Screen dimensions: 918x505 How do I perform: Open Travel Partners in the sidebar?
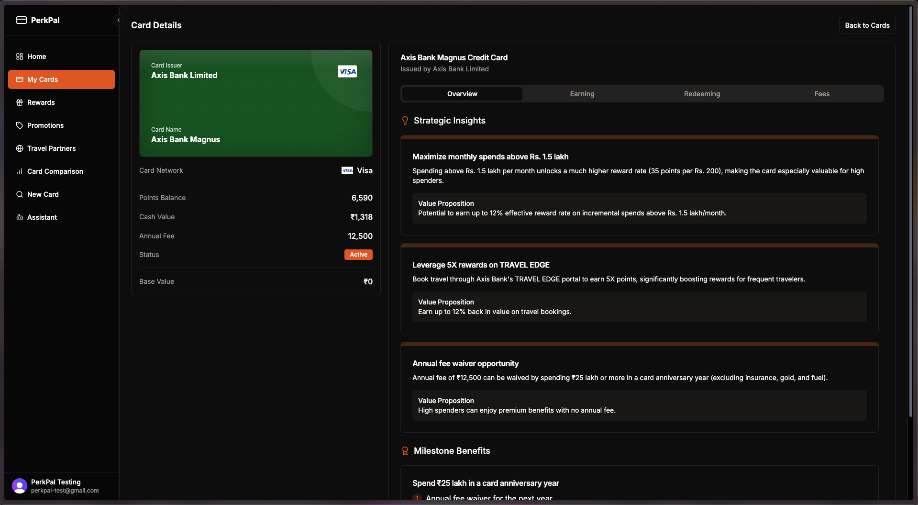tap(61, 148)
